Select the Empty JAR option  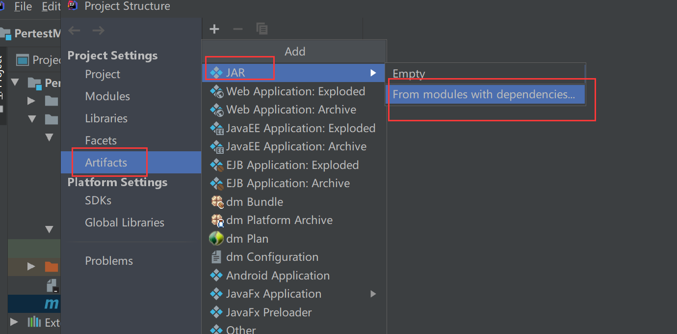[x=409, y=74]
